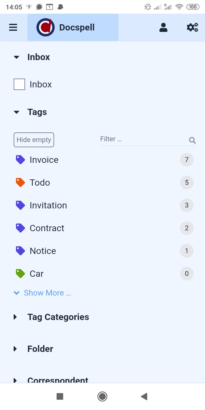Click the Invitation count badge

pyautogui.click(x=187, y=205)
